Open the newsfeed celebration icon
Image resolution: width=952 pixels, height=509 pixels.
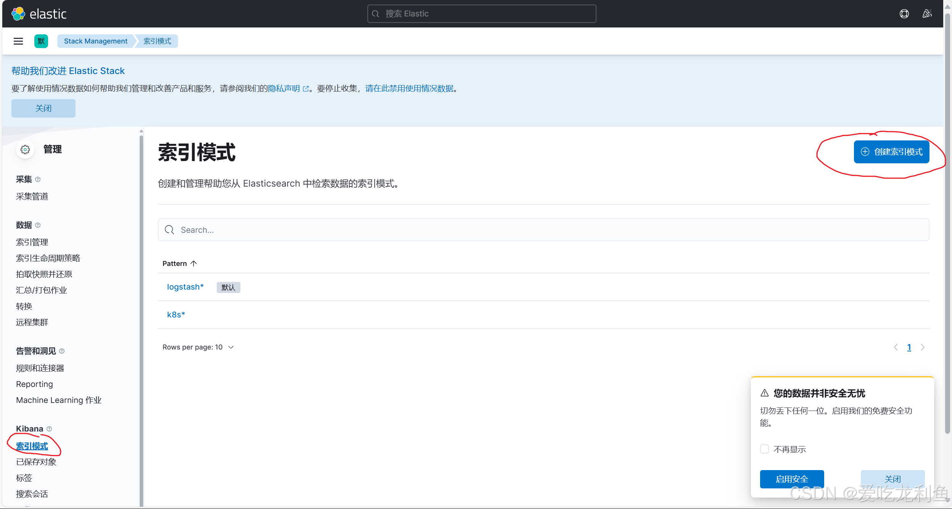[x=927, y=14]
